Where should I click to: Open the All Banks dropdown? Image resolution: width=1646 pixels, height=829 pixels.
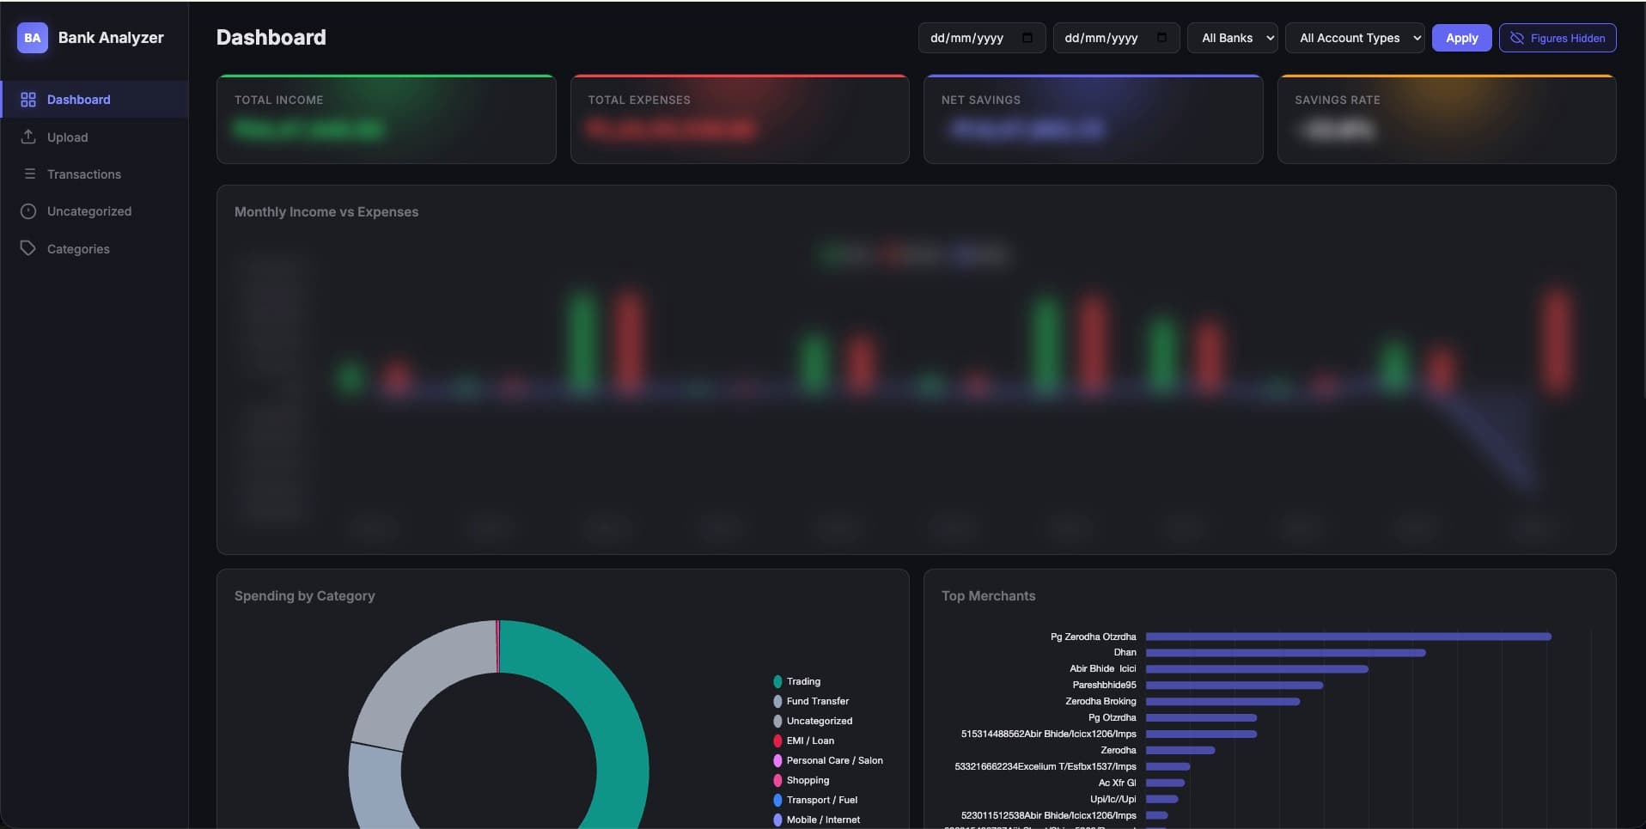point(1233,38)
